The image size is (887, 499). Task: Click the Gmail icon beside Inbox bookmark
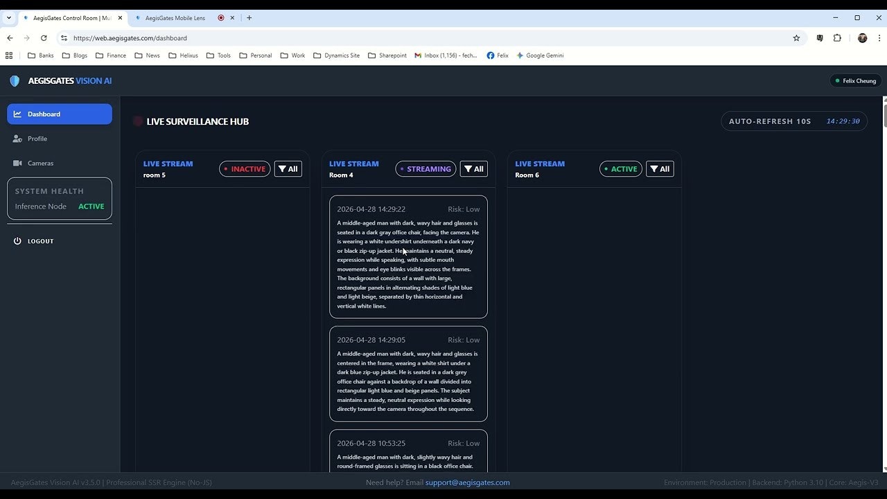419,55
